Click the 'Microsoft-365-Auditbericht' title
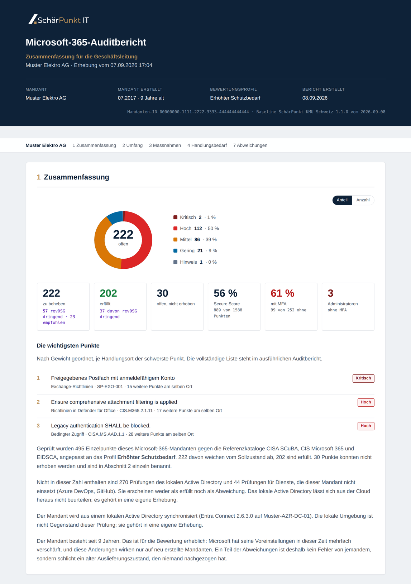 [86, 42]
